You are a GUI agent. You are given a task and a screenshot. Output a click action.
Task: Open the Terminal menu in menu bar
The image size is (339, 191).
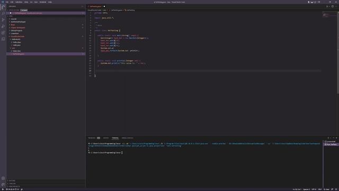[x=43, y=2]
